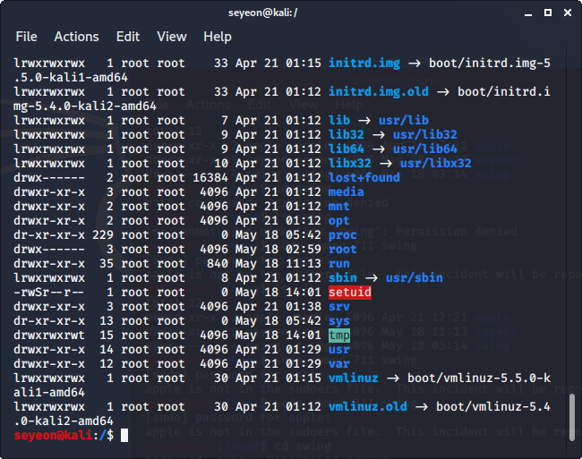Click the window title seyeon@kali:/
The width and height of the screenshot is (582, 459).
click(262, 13)
